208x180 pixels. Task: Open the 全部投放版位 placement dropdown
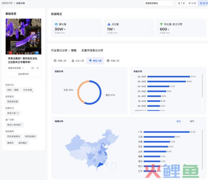pyautogui.click(x=158, y=3)
